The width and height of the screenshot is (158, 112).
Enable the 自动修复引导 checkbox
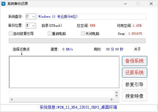(10, 34)
